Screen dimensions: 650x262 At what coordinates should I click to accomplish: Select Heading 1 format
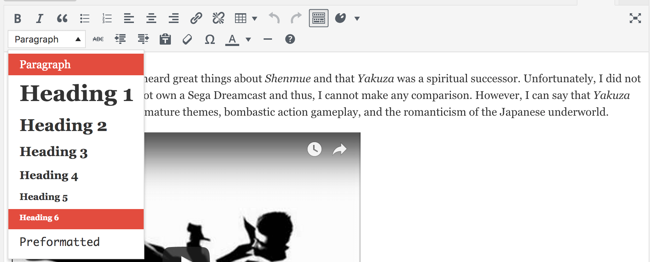(76, 93)
